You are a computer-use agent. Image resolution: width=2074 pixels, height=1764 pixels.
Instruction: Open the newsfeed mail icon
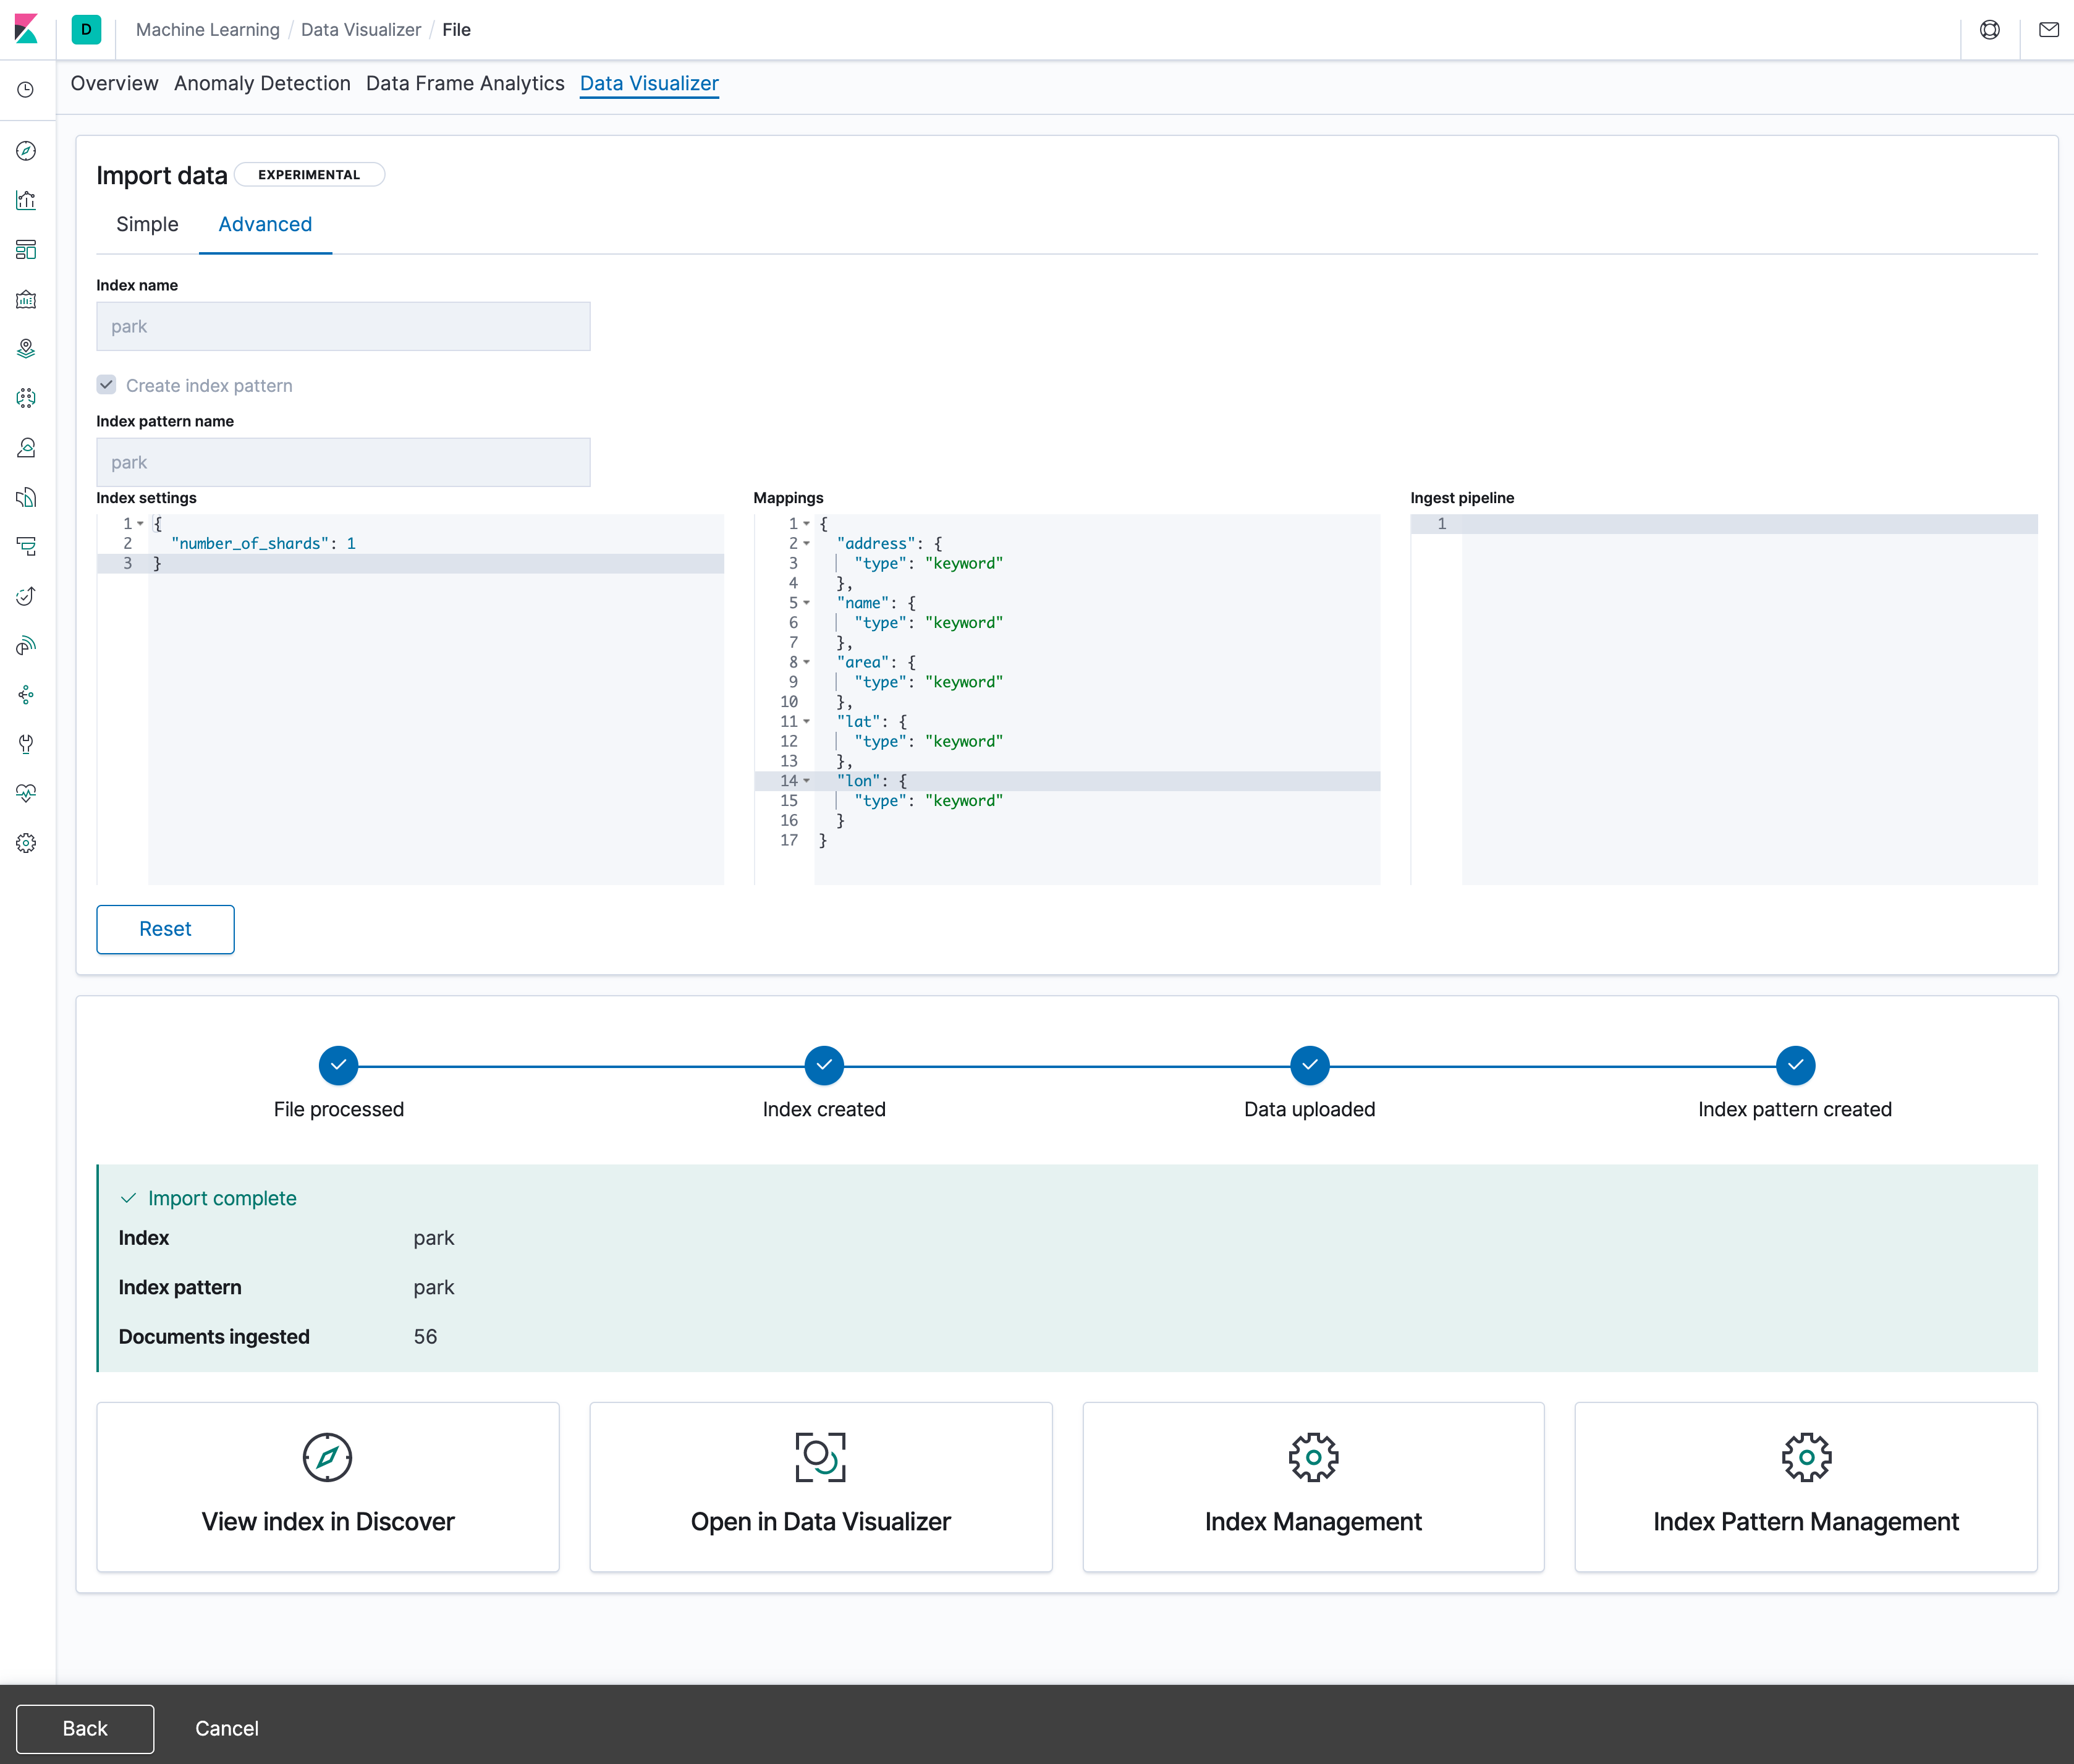[x=2048, y=30]
